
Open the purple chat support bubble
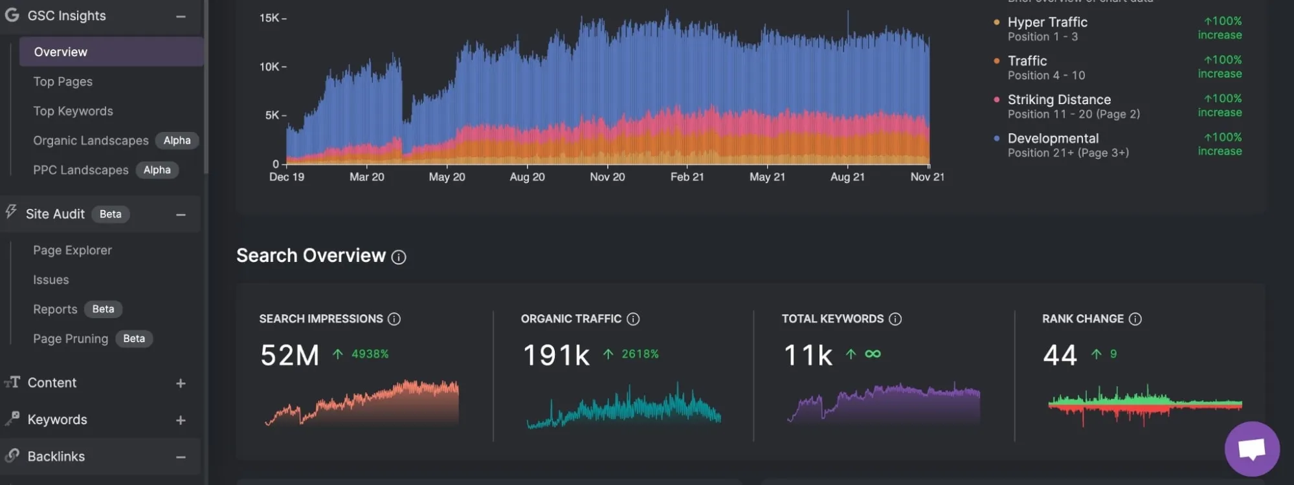(1251, 449)
